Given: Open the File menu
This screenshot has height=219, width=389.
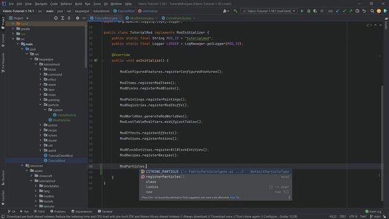Looking at the screenshot, I should [11, 4].
